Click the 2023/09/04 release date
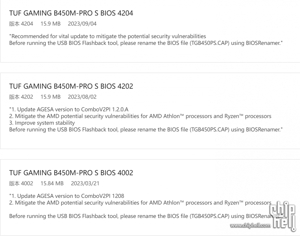This screenshot has width=300, height=236. (82, 24)
